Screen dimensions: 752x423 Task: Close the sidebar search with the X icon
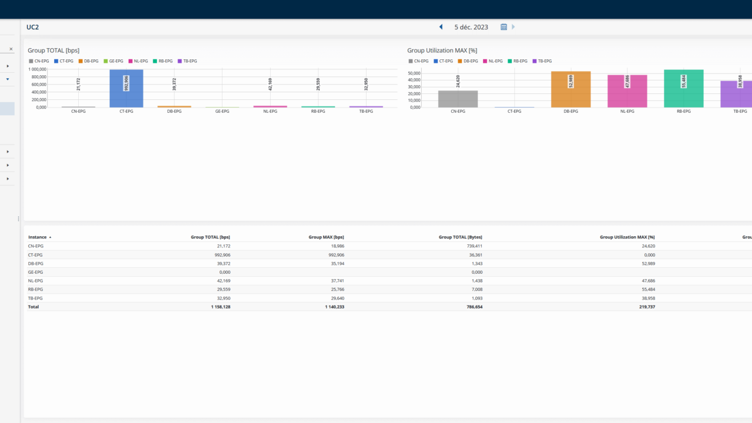[11, 49]
